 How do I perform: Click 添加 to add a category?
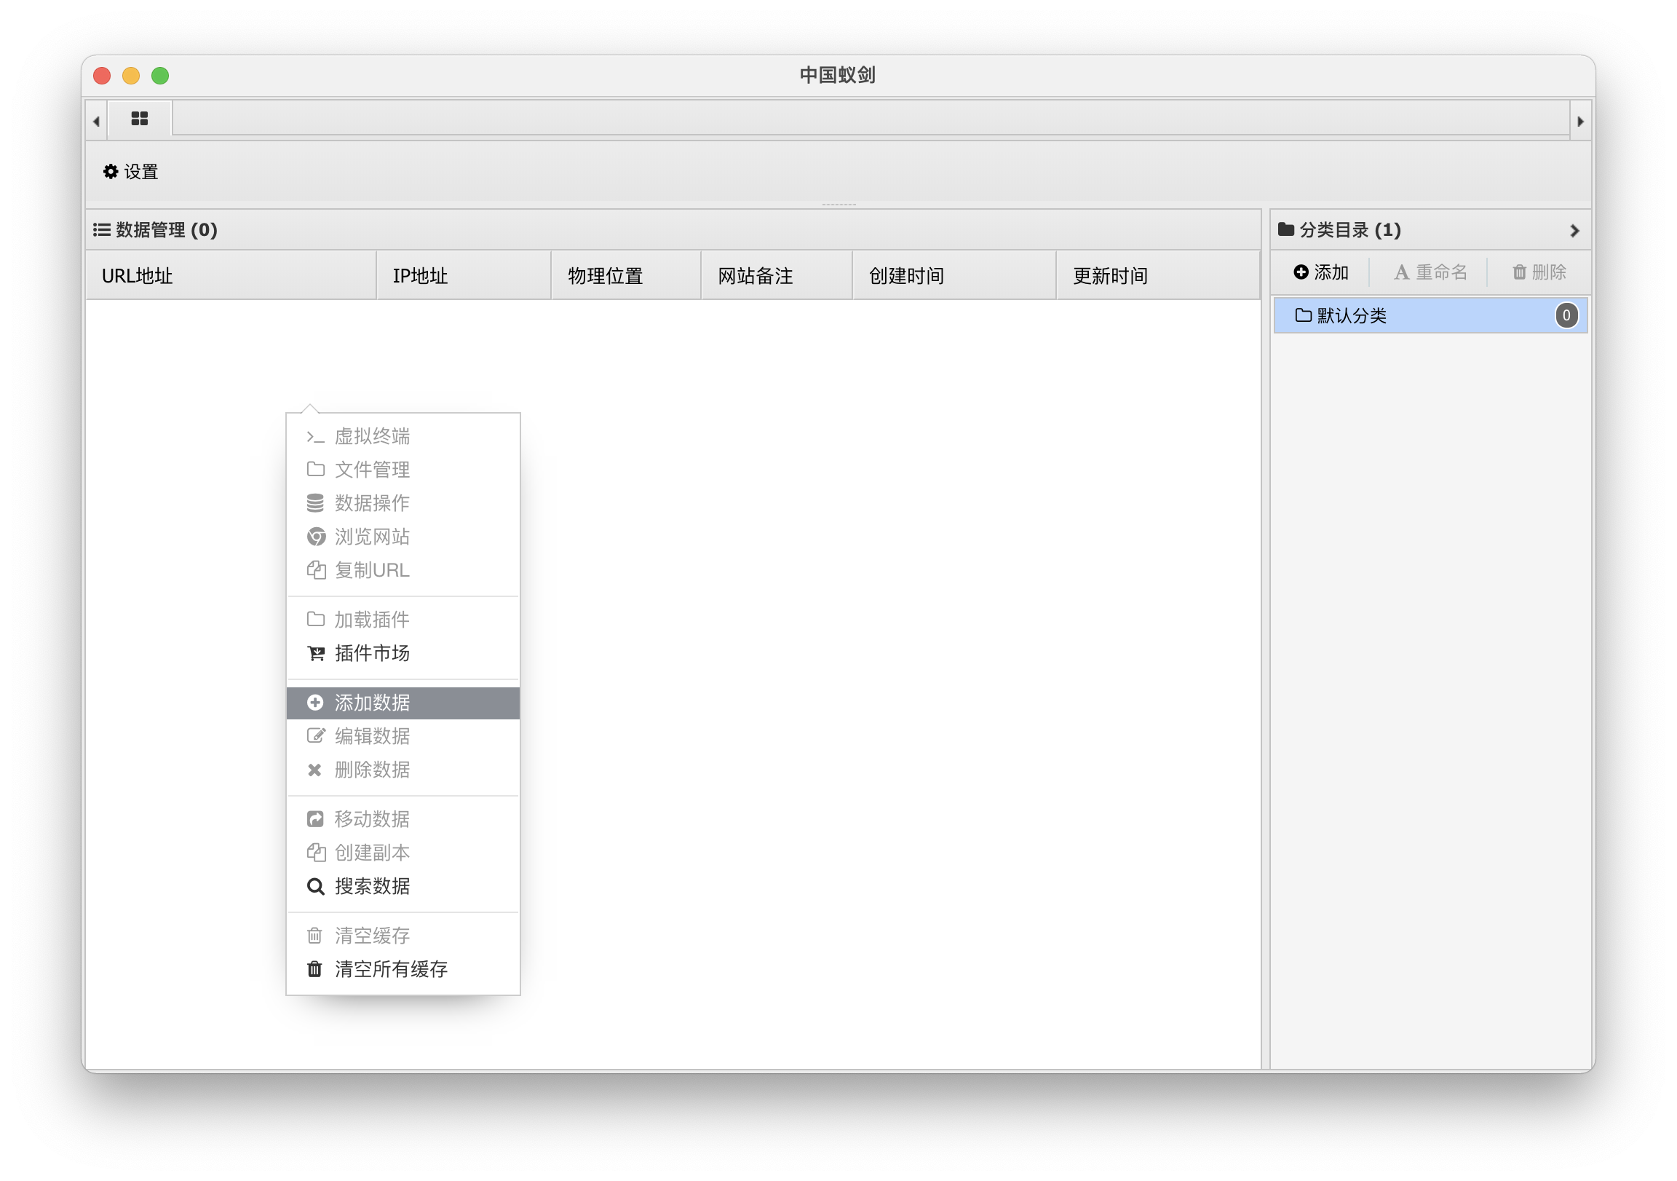coord(1320,272)
